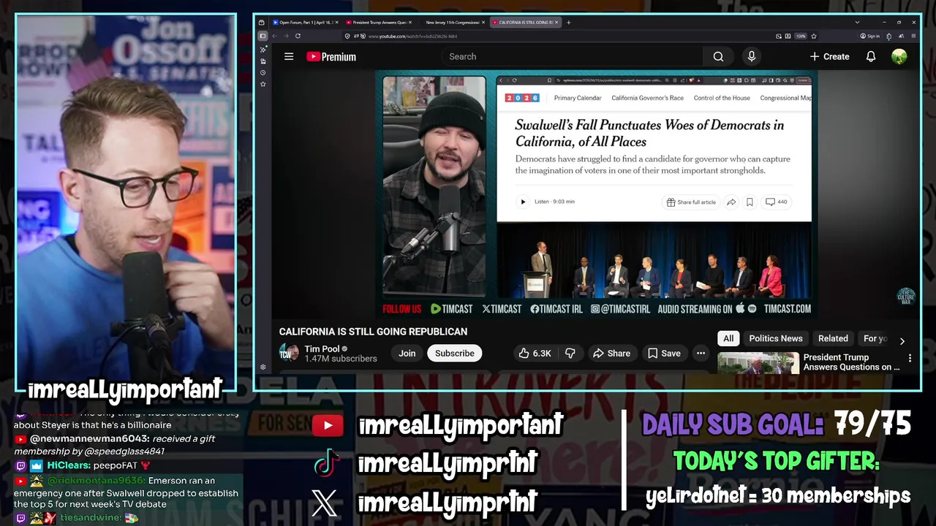Open a new browser tab
936x526 pixels.
(569, 22)
